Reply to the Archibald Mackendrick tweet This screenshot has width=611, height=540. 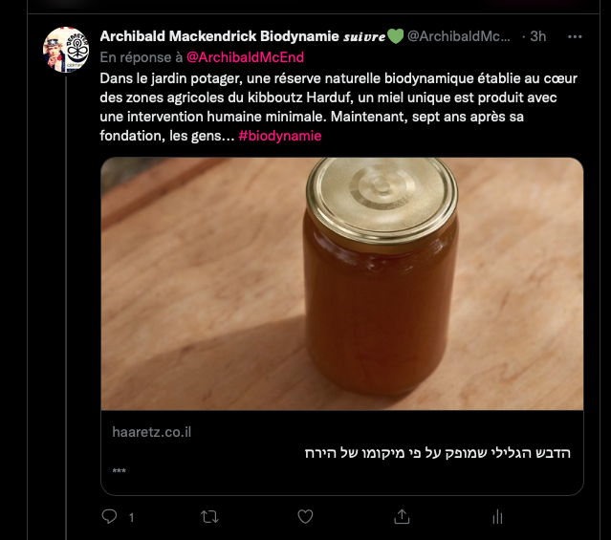point(109,516)
